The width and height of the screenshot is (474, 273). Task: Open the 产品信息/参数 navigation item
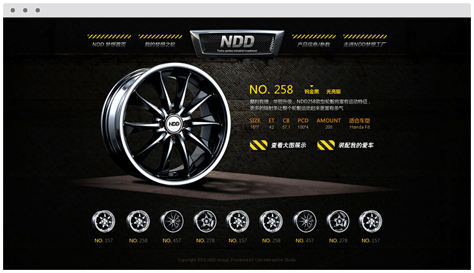314,44
